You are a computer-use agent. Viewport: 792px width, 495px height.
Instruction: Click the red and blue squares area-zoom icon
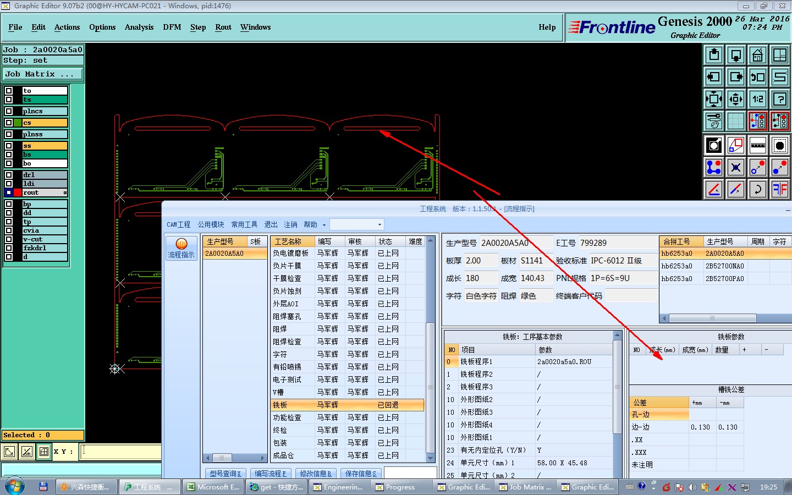point(736,145)
